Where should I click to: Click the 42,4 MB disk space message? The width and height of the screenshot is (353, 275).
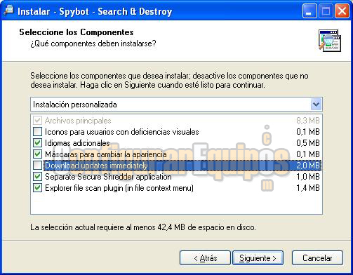pyautogui.click(x=143, y=227)
